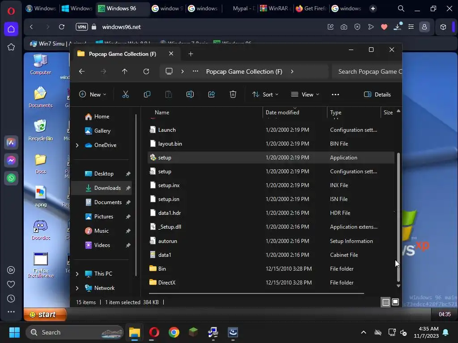Click the scroll down arrow in file list
Image resolution: width=458 pixels, height=343 pixels.
point(399,286)
